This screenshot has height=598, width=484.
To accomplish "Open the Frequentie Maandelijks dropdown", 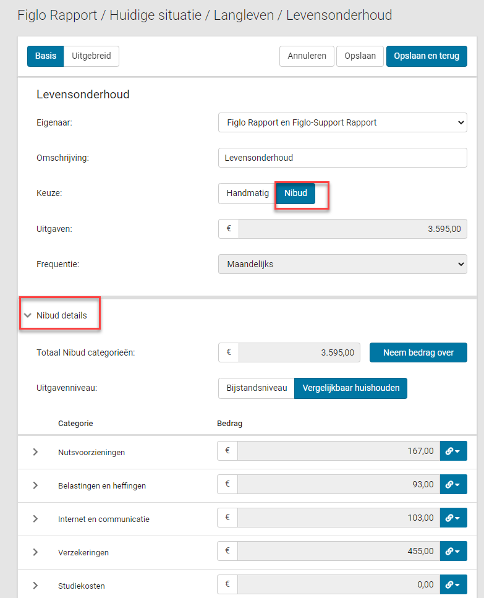I will (342, 264).
